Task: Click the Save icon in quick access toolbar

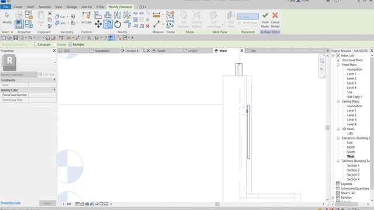Action: (16, 37)
